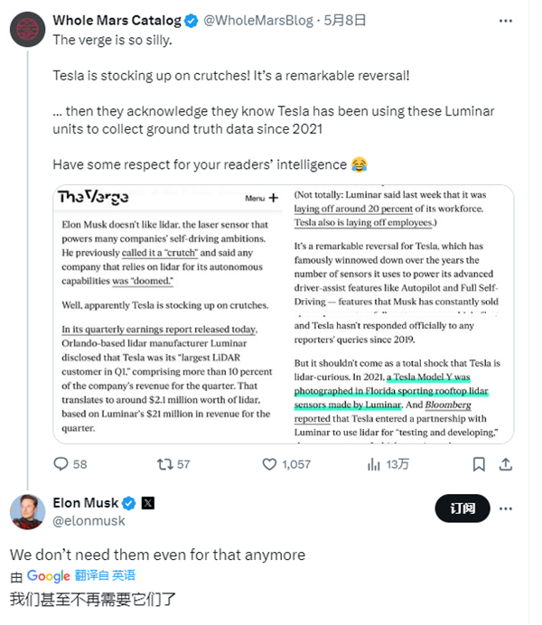The image size is (542, 625).
Task: Enlarge The Verge article screenshot image
Action: (283, 313)
